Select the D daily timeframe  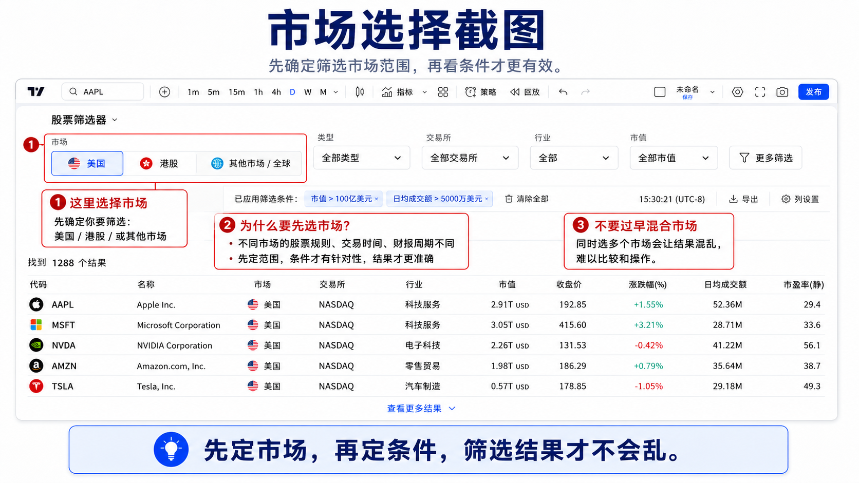tap(292, 92)
